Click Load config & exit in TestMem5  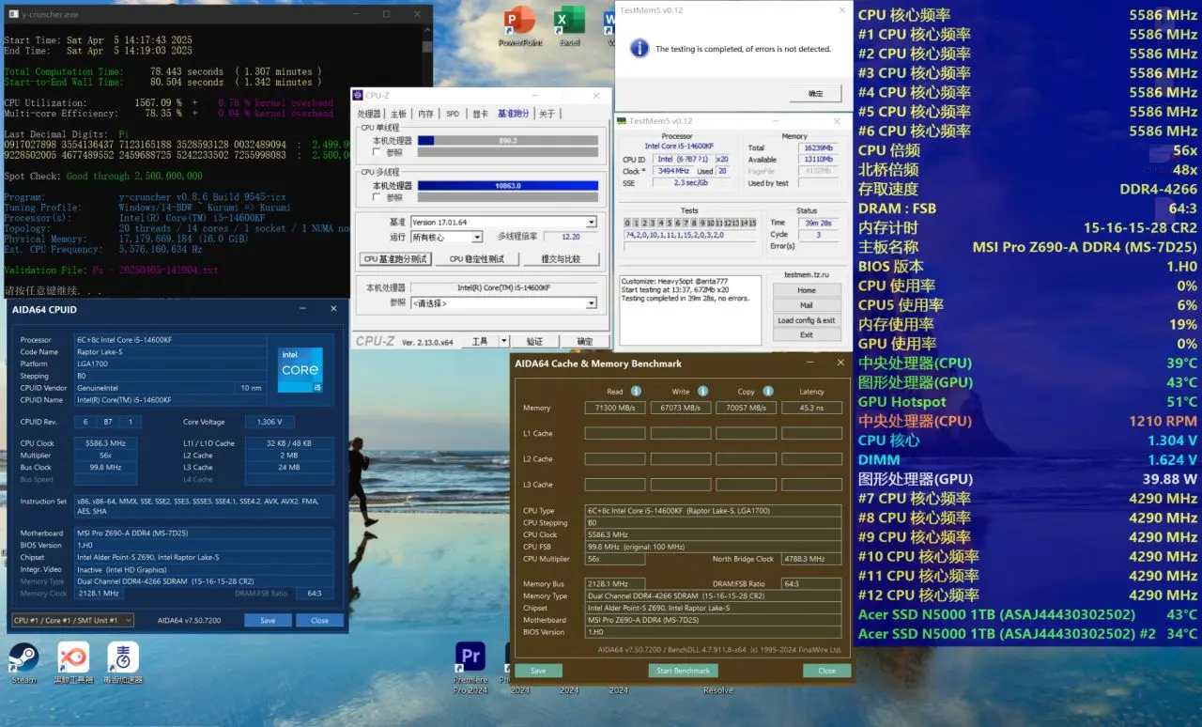(807, 320)
